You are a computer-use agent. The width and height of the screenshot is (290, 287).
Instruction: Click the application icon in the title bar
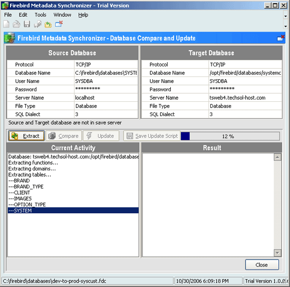[x=5, y=6]
